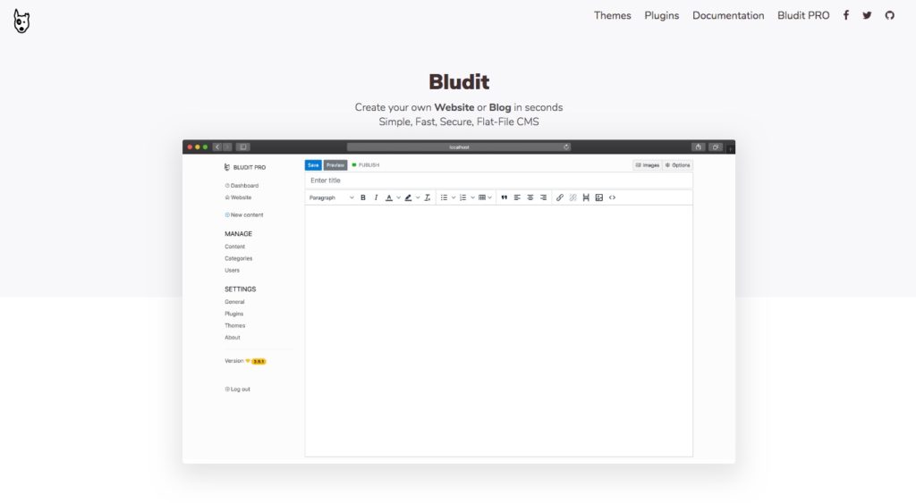
Task: Open About under SETTINGS
Action: point(233,338)
